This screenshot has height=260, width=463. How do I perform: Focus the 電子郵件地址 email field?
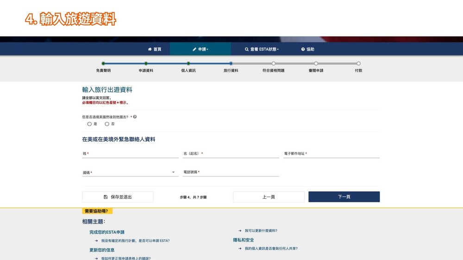332,153
